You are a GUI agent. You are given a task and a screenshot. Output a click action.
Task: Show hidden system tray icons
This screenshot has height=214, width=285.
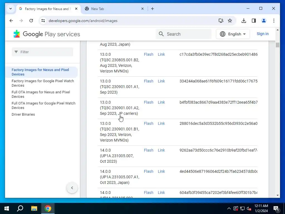(229, 208)
